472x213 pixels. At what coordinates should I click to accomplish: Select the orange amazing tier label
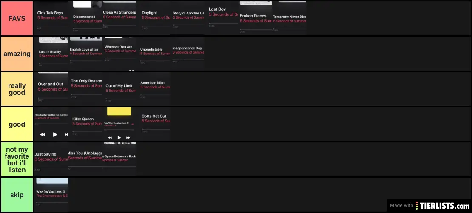[x=17, y=54]
